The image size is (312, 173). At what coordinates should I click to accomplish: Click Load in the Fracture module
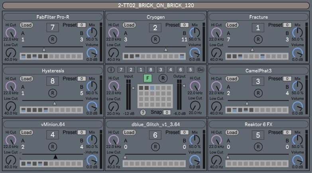232,25
